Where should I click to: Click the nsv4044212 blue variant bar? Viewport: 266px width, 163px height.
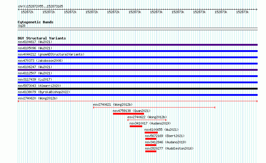point(137,57)
